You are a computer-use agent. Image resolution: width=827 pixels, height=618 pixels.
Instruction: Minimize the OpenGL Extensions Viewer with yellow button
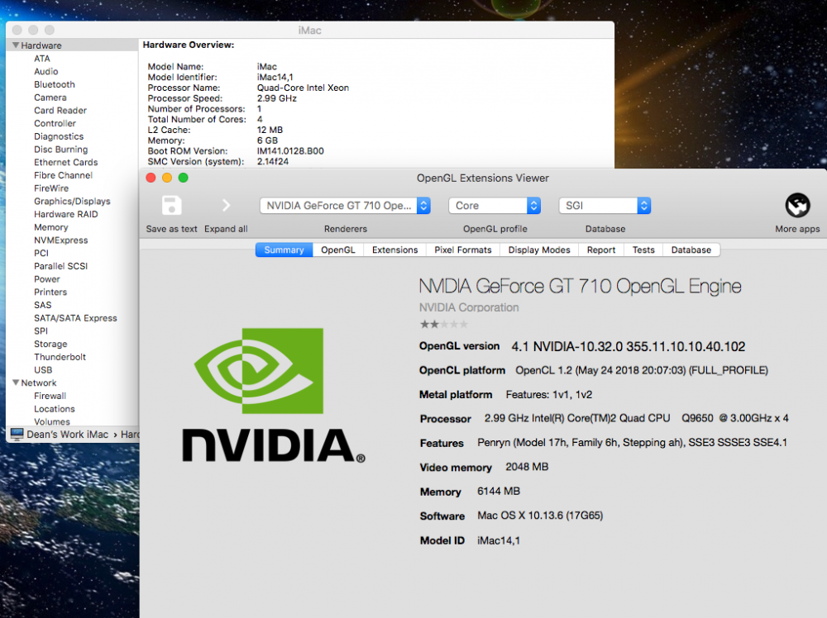tap(167, 178)
